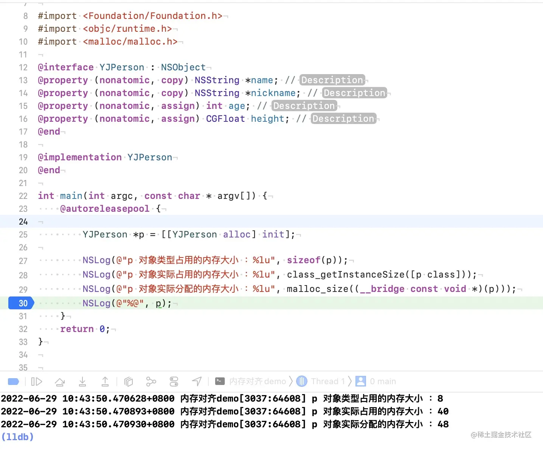Click the console log line ending in 8
This screenshot has height=450, width=543.
222,399
